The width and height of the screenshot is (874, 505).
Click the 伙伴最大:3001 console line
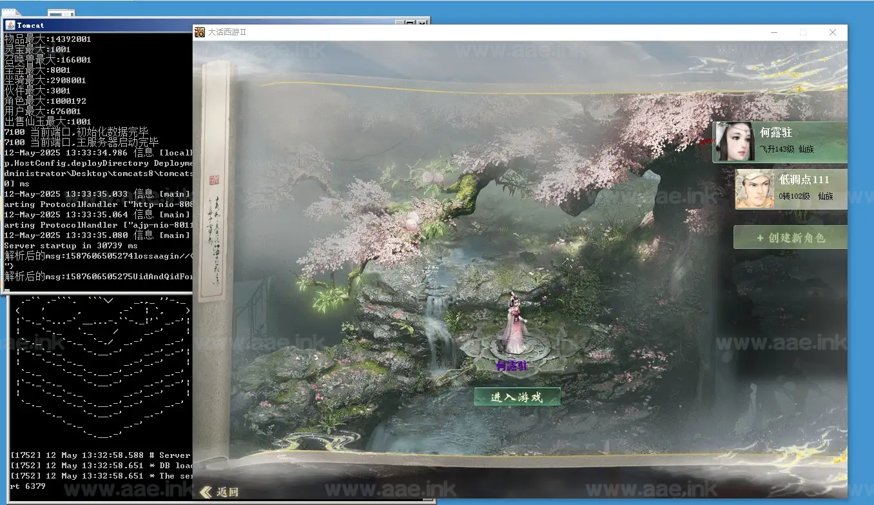click(x=37, y=90)
